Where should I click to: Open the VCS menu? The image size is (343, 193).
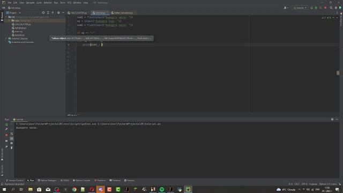[x=69, y=3]
